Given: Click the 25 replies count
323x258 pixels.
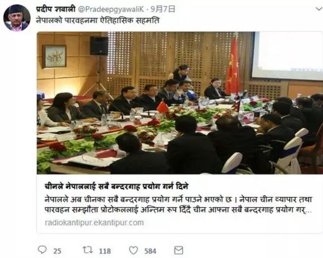Looking at the screenshot, I should tap(57, 251).
